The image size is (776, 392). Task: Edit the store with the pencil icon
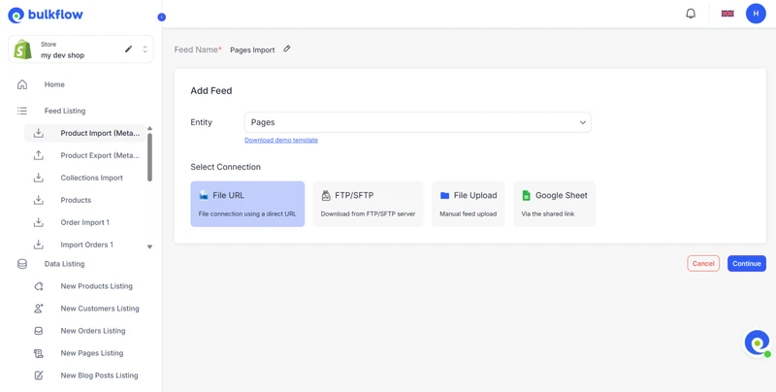tap(129, 49)
